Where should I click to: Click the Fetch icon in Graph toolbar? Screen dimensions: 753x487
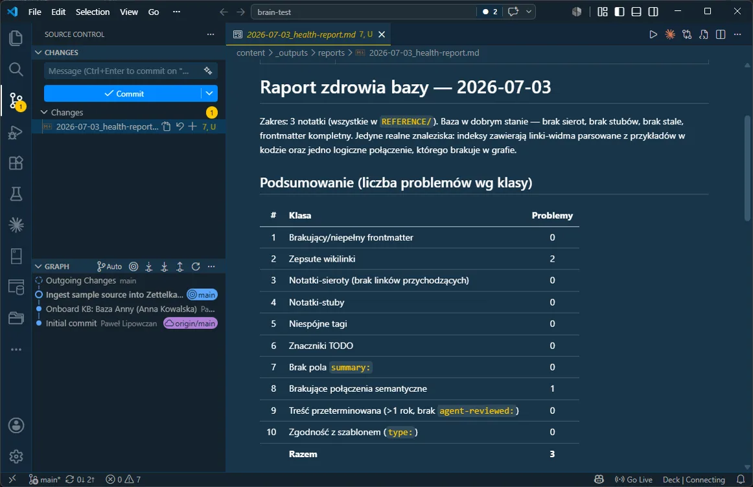pos(149,266)
